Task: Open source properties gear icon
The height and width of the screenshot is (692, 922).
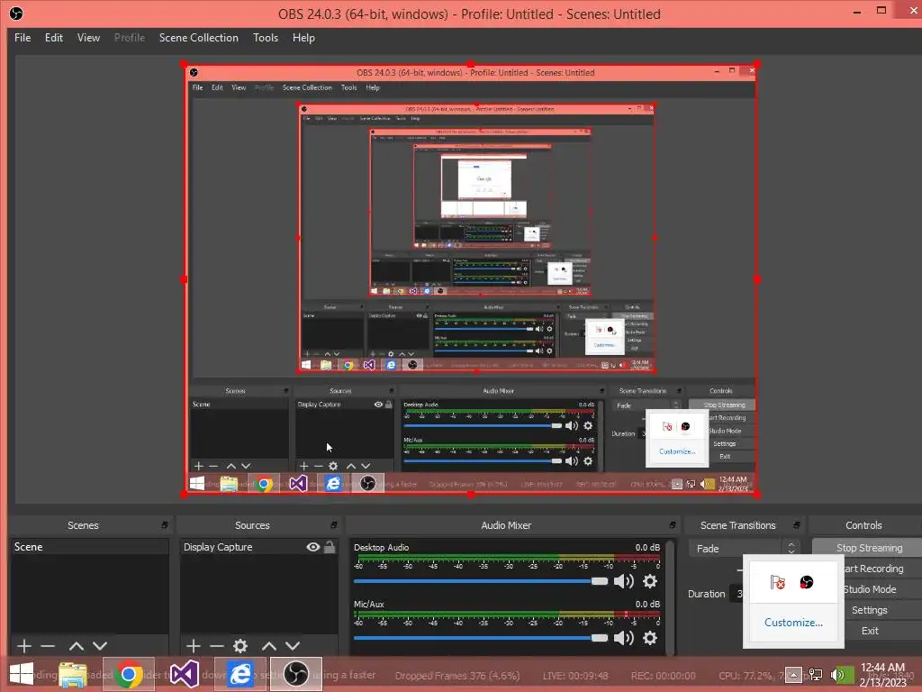Action: pos(240,646)
